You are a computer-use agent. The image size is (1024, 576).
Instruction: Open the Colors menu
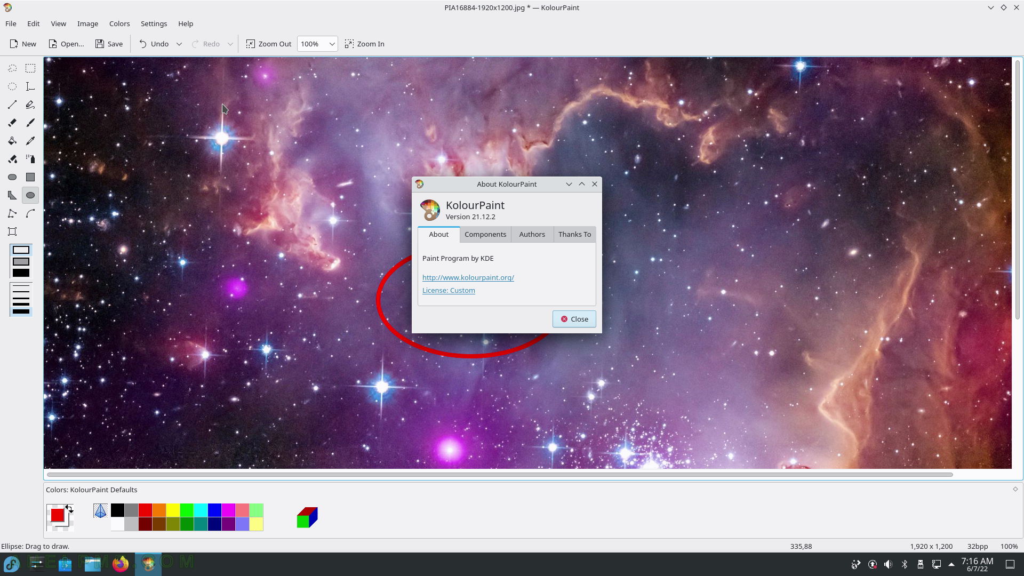(x=119, y=23)
